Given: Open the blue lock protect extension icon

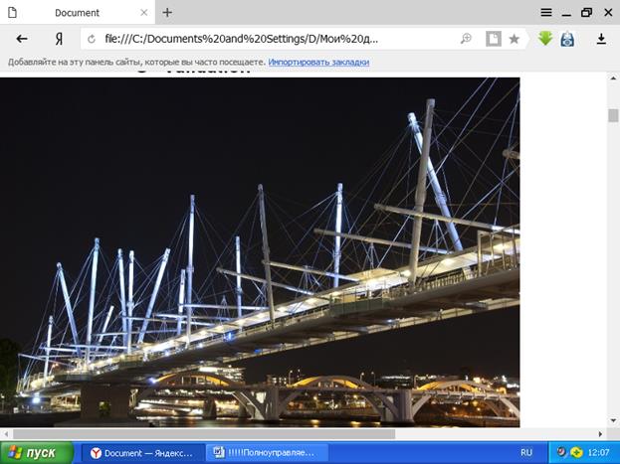Looking at the screenshot, I should 567,39.
